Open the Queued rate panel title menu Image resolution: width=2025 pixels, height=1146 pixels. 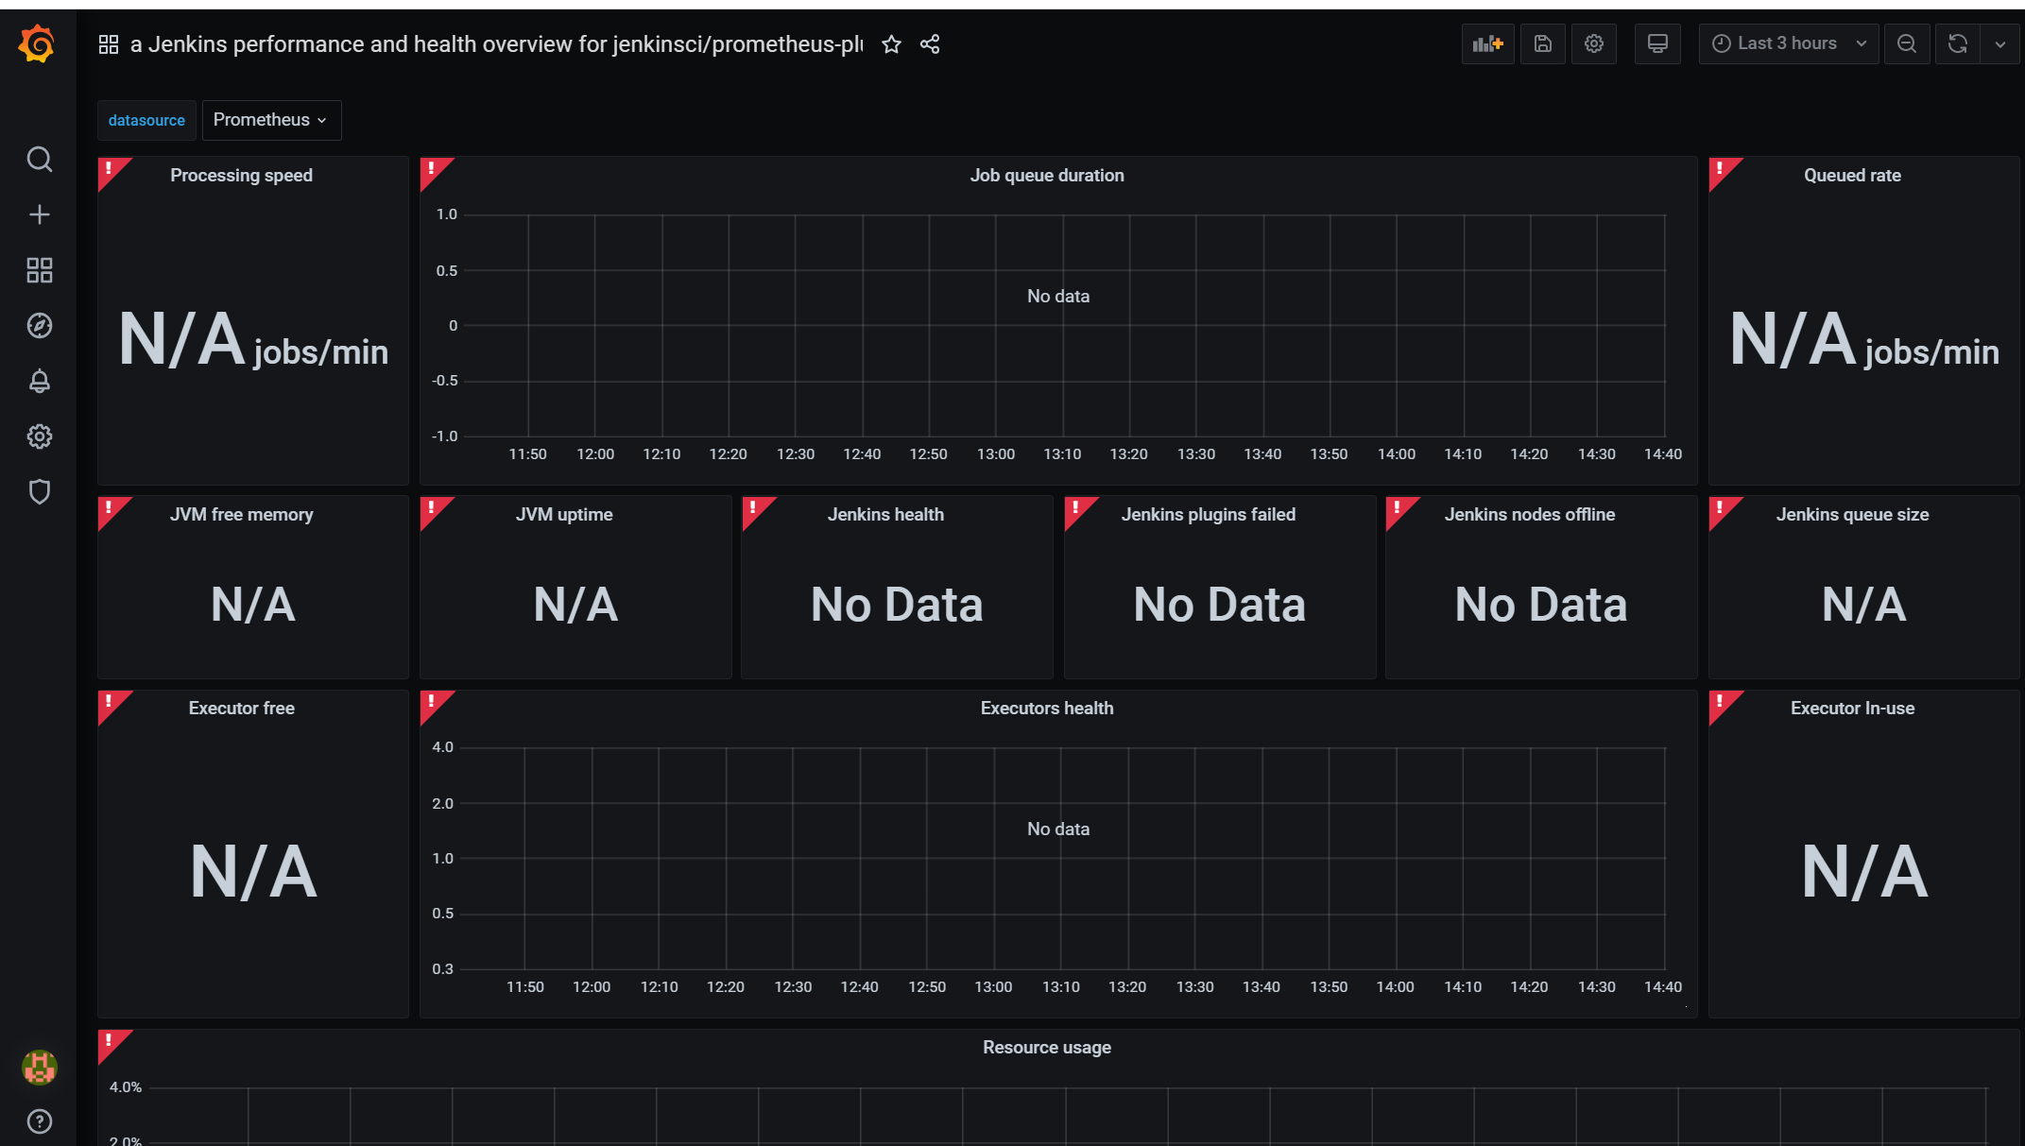pyautogui.click(x=1852, y=175)
